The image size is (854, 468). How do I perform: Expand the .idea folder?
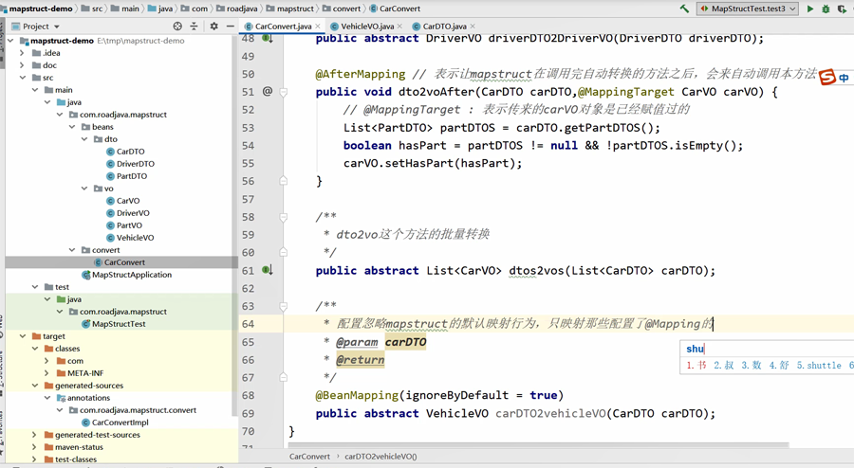22,53
